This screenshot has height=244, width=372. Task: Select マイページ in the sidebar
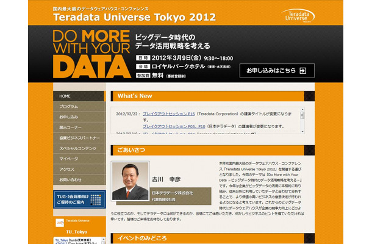tap(79, 159)
